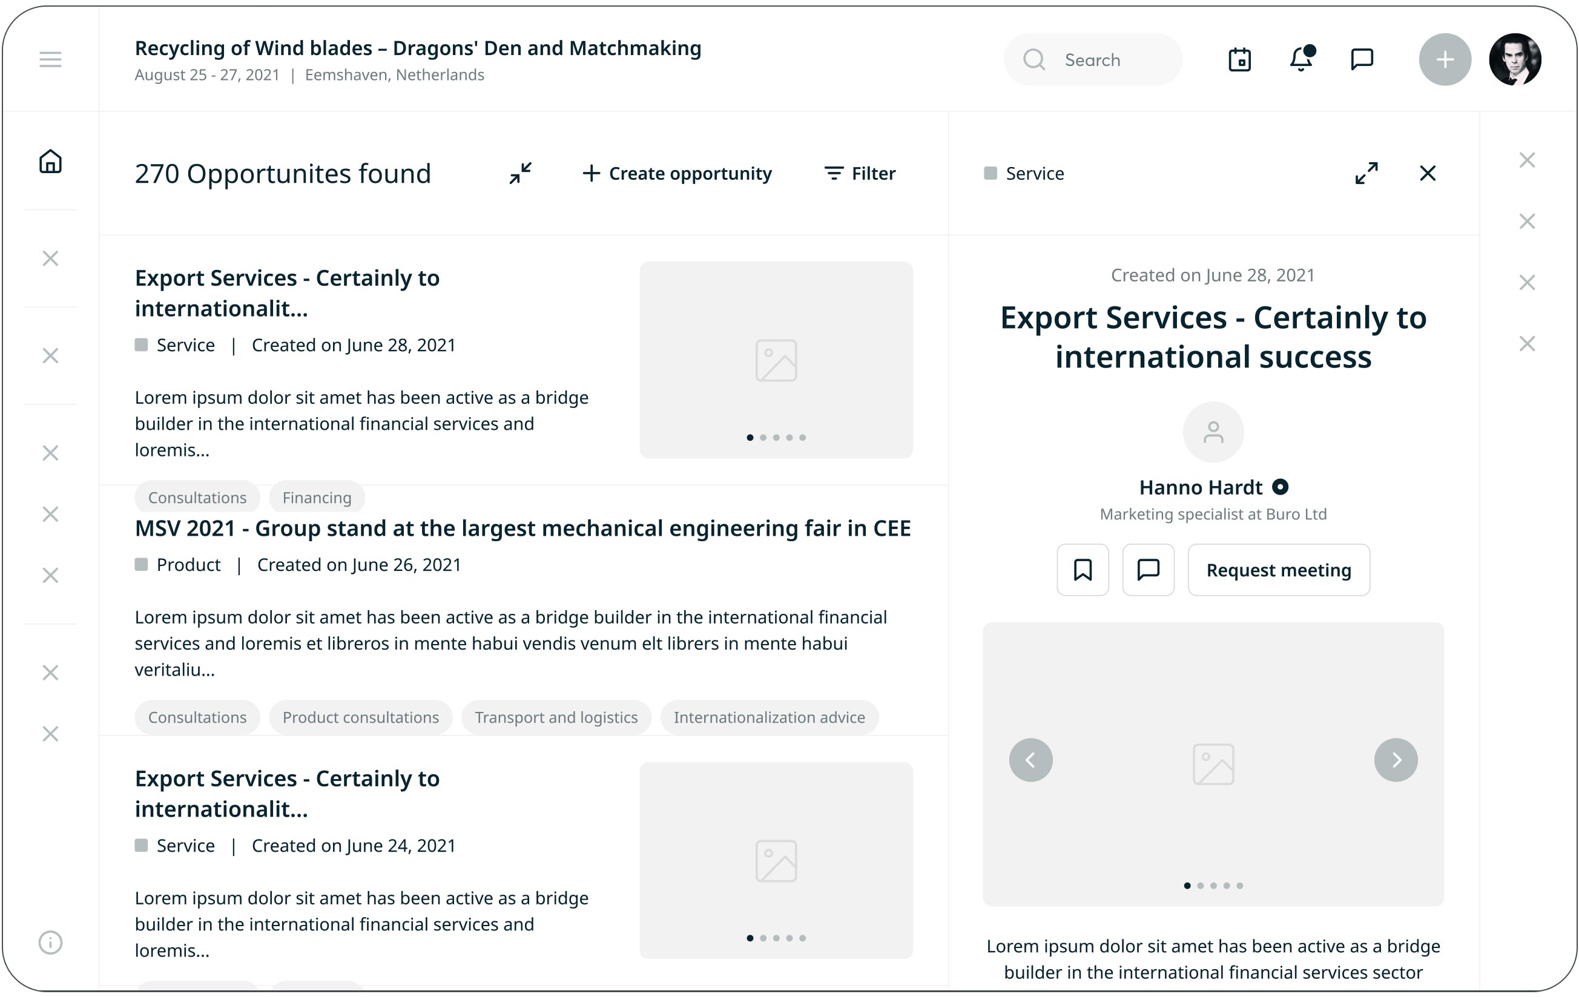
Task: Open notifications bell icon
Action: click(x=1301, y=60)
